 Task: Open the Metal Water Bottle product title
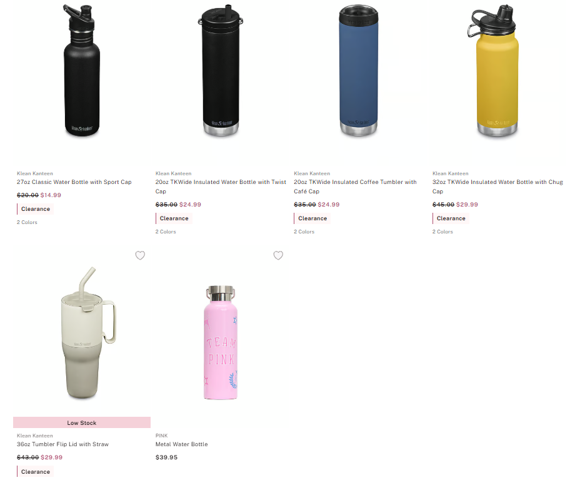[x=181, y=444]
